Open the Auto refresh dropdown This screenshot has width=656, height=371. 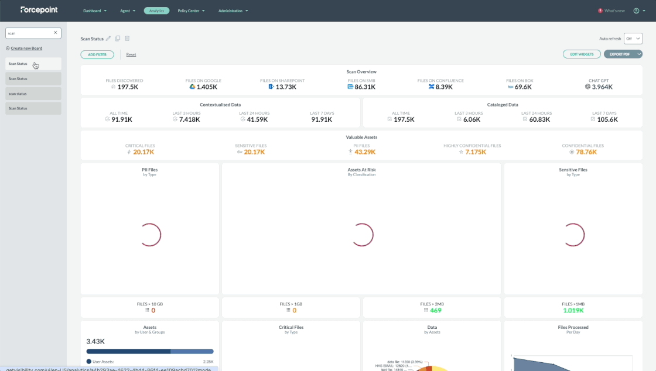633,39
